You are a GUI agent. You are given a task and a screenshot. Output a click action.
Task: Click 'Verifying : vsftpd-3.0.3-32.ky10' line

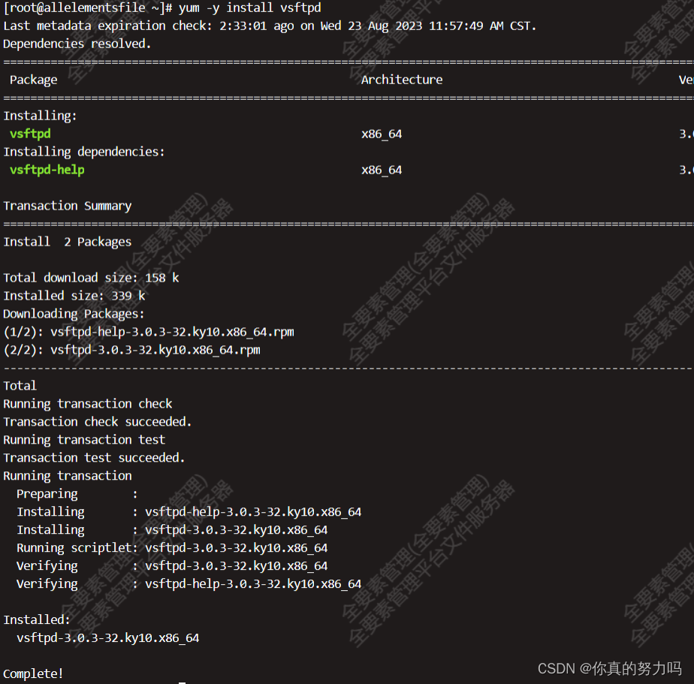pos(172,566)
